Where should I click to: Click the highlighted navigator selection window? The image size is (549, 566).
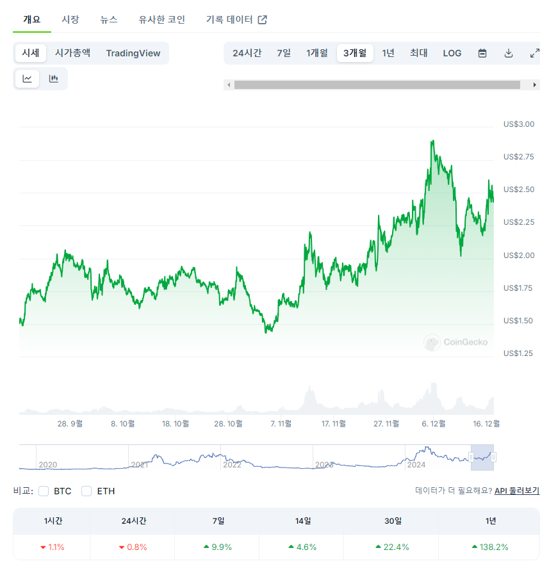(x=482, y=457)
